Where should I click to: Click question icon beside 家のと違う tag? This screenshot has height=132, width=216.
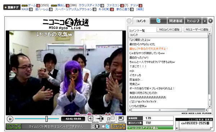[132, 9]
